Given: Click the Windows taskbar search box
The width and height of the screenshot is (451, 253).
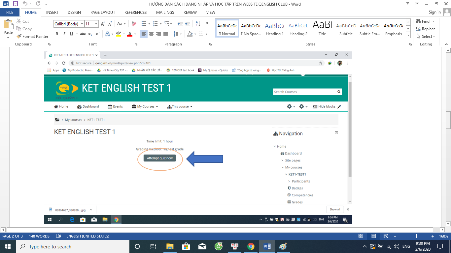Looking at the screenshot, I should [x=73, y=246].
